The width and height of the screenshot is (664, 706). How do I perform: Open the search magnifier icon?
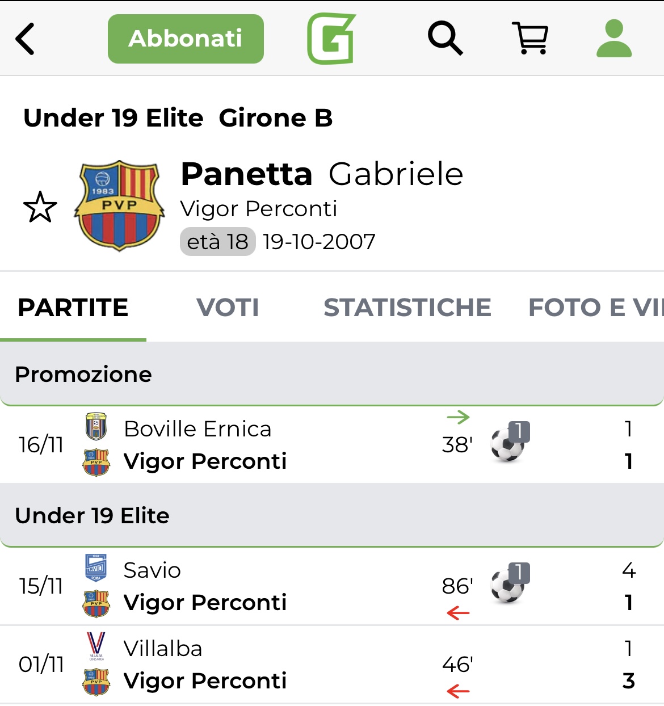(445, 39)
